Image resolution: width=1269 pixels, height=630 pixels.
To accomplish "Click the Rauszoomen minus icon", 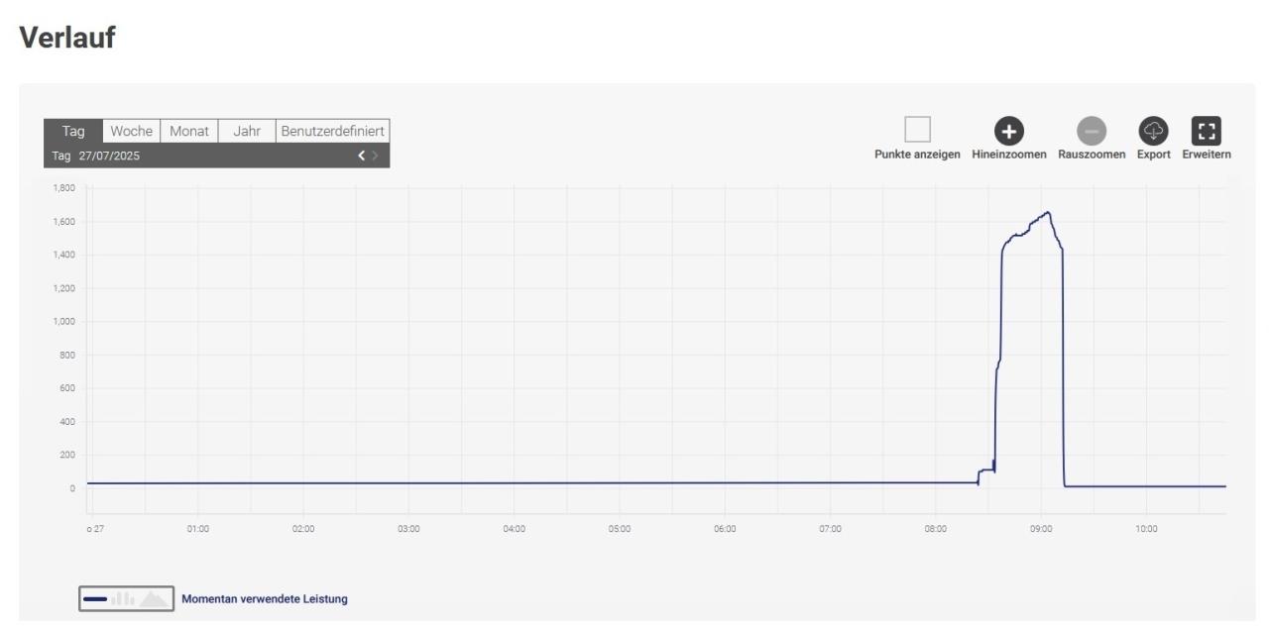I will click(x=1091, y=130).
